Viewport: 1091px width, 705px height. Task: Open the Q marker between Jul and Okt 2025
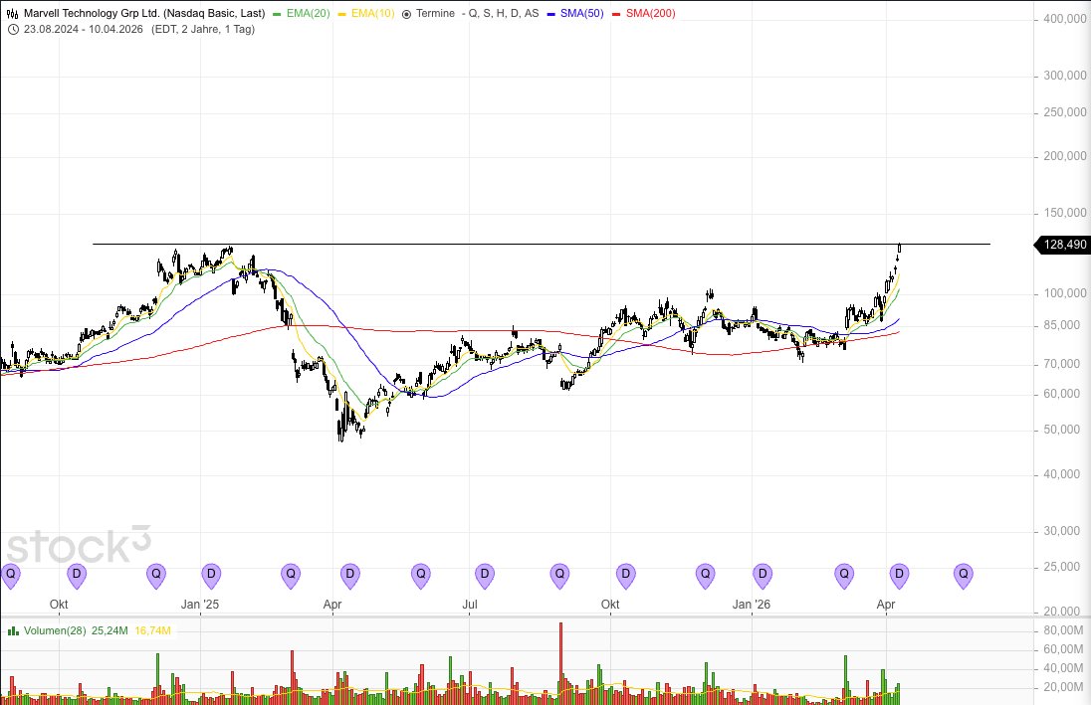click(559, 576)
